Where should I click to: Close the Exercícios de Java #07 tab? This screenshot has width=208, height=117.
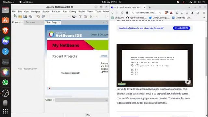coord(144,7)
